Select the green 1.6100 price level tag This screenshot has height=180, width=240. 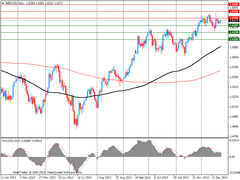click(233, 39)
